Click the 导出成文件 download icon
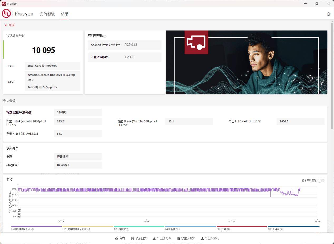The image size is (334, 244). pyautogui.click(x=154, y=238)
